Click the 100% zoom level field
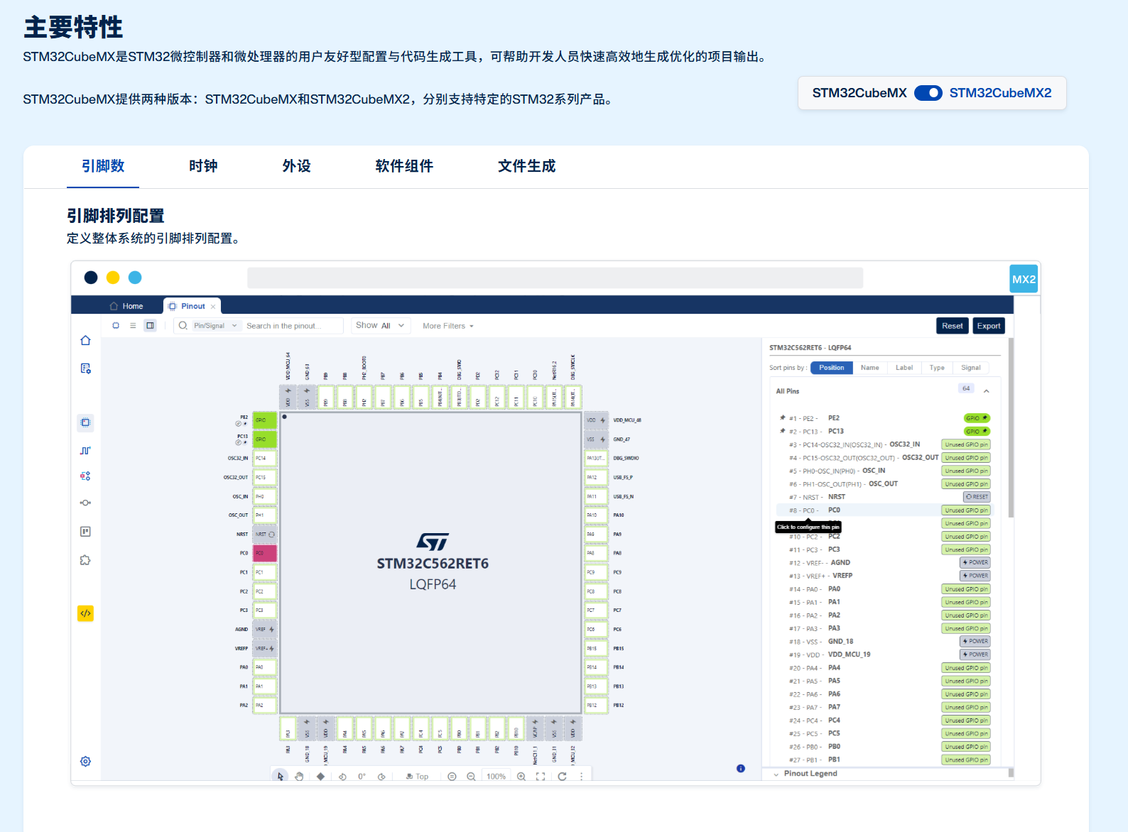 point(496,777)
